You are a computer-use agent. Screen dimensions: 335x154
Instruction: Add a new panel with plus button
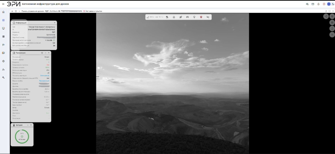tap(19, 11)
